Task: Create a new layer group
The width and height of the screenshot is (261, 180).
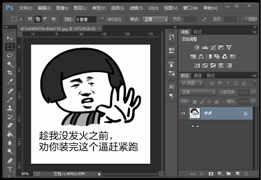Action: 228,173
